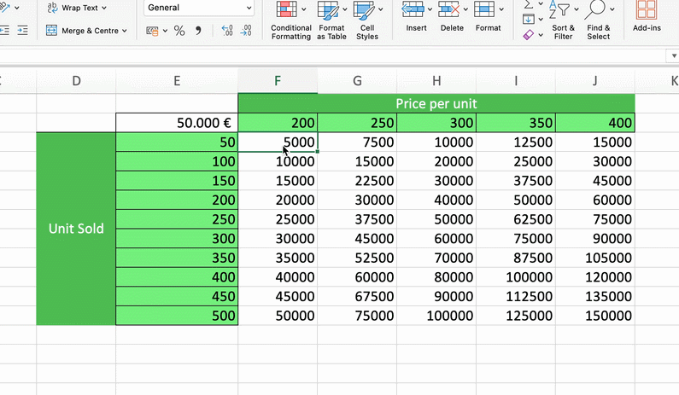Click the green Unit Sold merged cell
Screen dimensions: 679x395
pos(76,229)
